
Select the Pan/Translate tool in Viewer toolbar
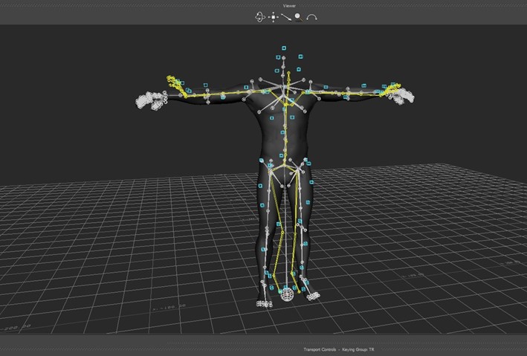274,16
